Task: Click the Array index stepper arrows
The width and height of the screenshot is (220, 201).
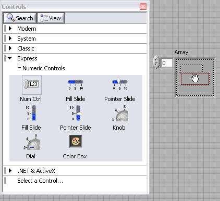Action: tap(157, 62)
